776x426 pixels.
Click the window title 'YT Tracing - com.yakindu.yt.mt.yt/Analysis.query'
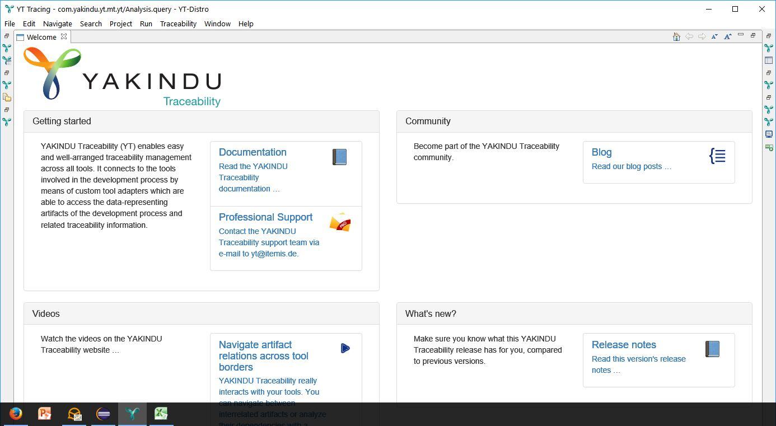point(113,9)
